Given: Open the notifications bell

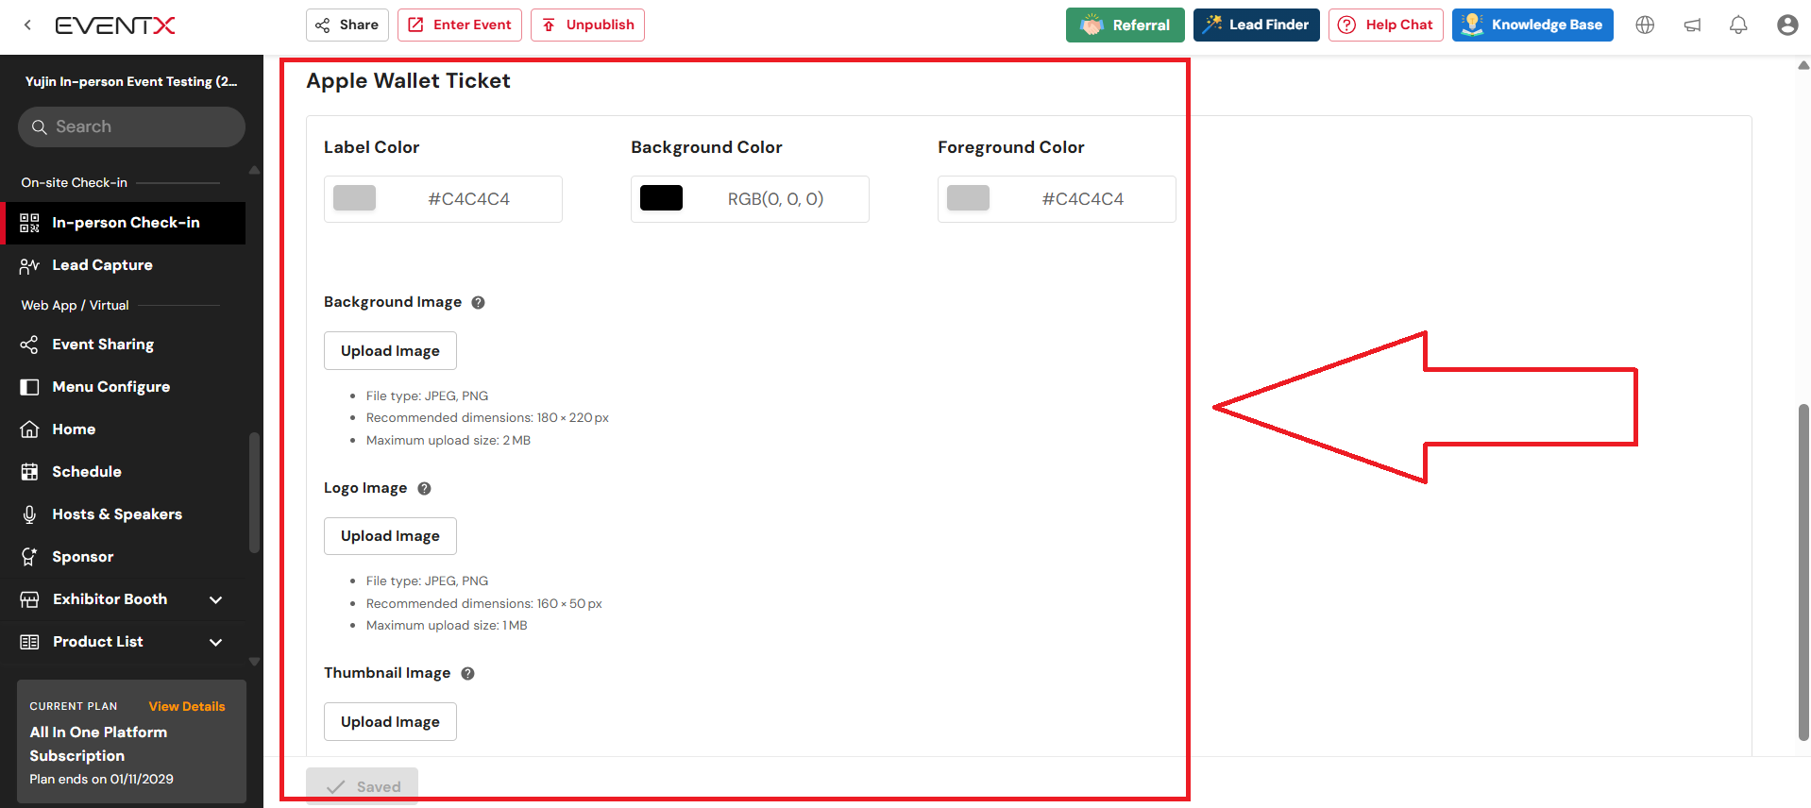Looking at the screenshot, I should (1738, 25).
